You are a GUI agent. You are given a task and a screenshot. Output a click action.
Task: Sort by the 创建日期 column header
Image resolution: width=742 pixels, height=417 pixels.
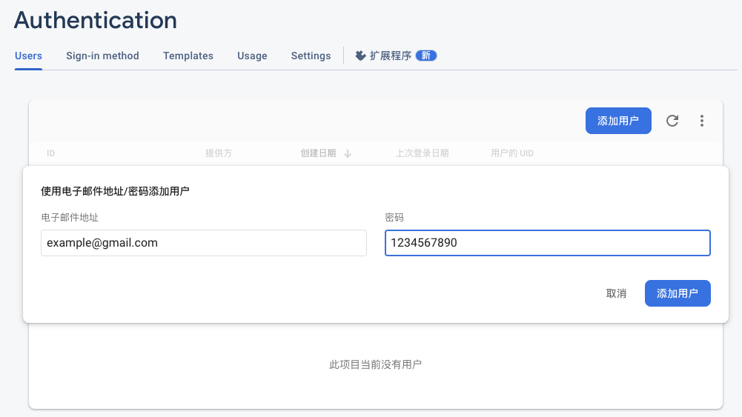click(x=318, y=153)
